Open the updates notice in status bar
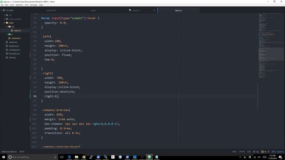285x160 pixels. coord(278,152)
